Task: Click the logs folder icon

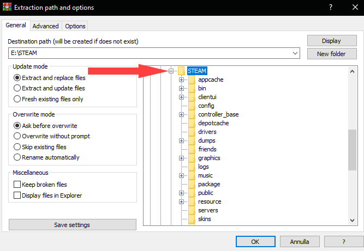Action: pyautogui.click(x=192, y=167)
